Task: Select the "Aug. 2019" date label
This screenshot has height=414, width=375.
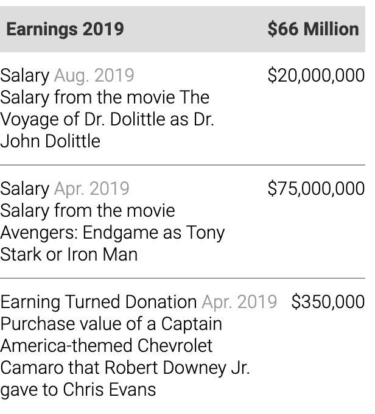Action: click(94, 75)
